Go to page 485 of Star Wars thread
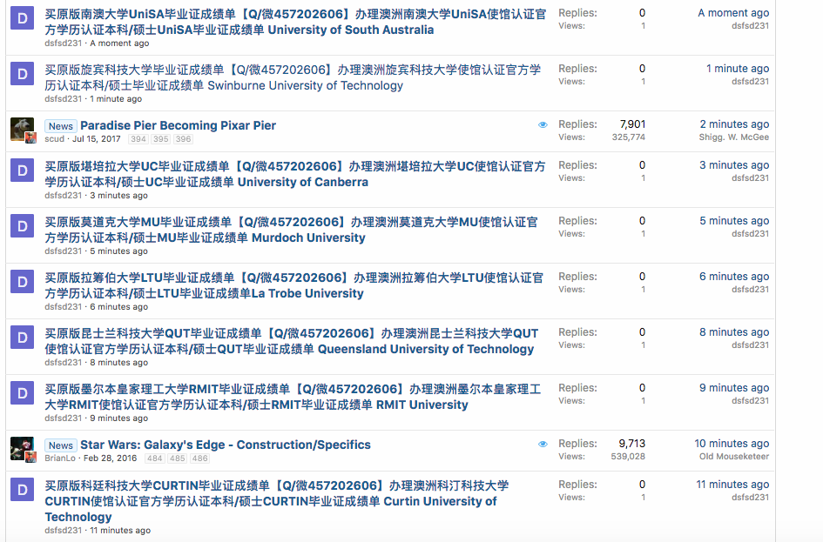The height and width of the screenshot is (542, 823). pos(178,458)
